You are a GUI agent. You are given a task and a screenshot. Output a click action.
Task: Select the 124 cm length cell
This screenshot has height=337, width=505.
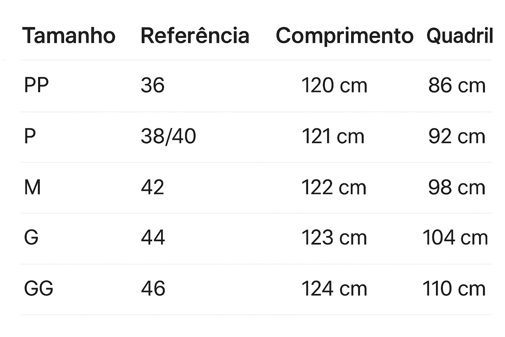pos(334,289)
